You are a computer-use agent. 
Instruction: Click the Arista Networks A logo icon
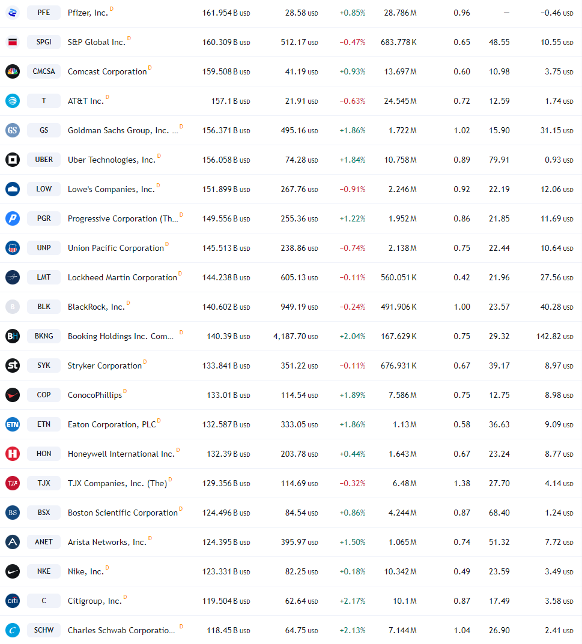13,542
